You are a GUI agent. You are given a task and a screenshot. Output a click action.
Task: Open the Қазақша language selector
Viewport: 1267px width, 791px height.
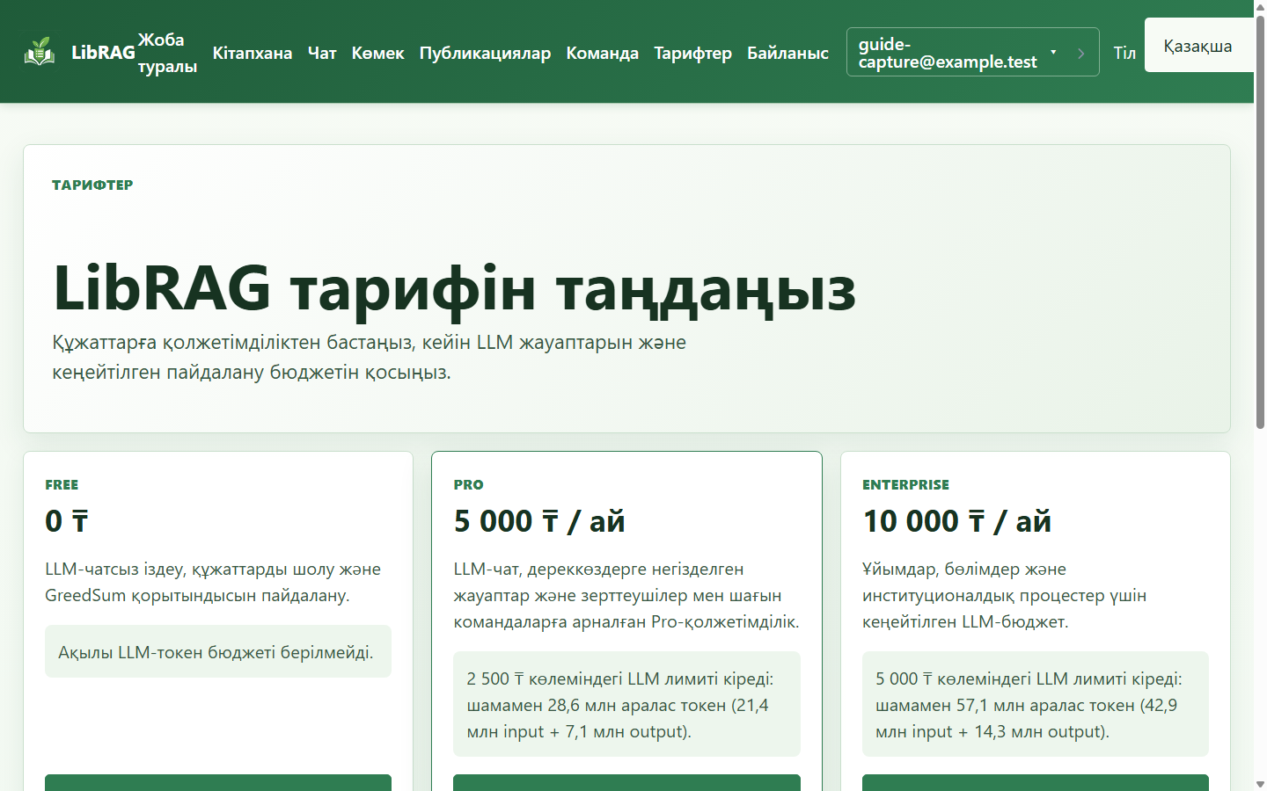(1199, 46)
